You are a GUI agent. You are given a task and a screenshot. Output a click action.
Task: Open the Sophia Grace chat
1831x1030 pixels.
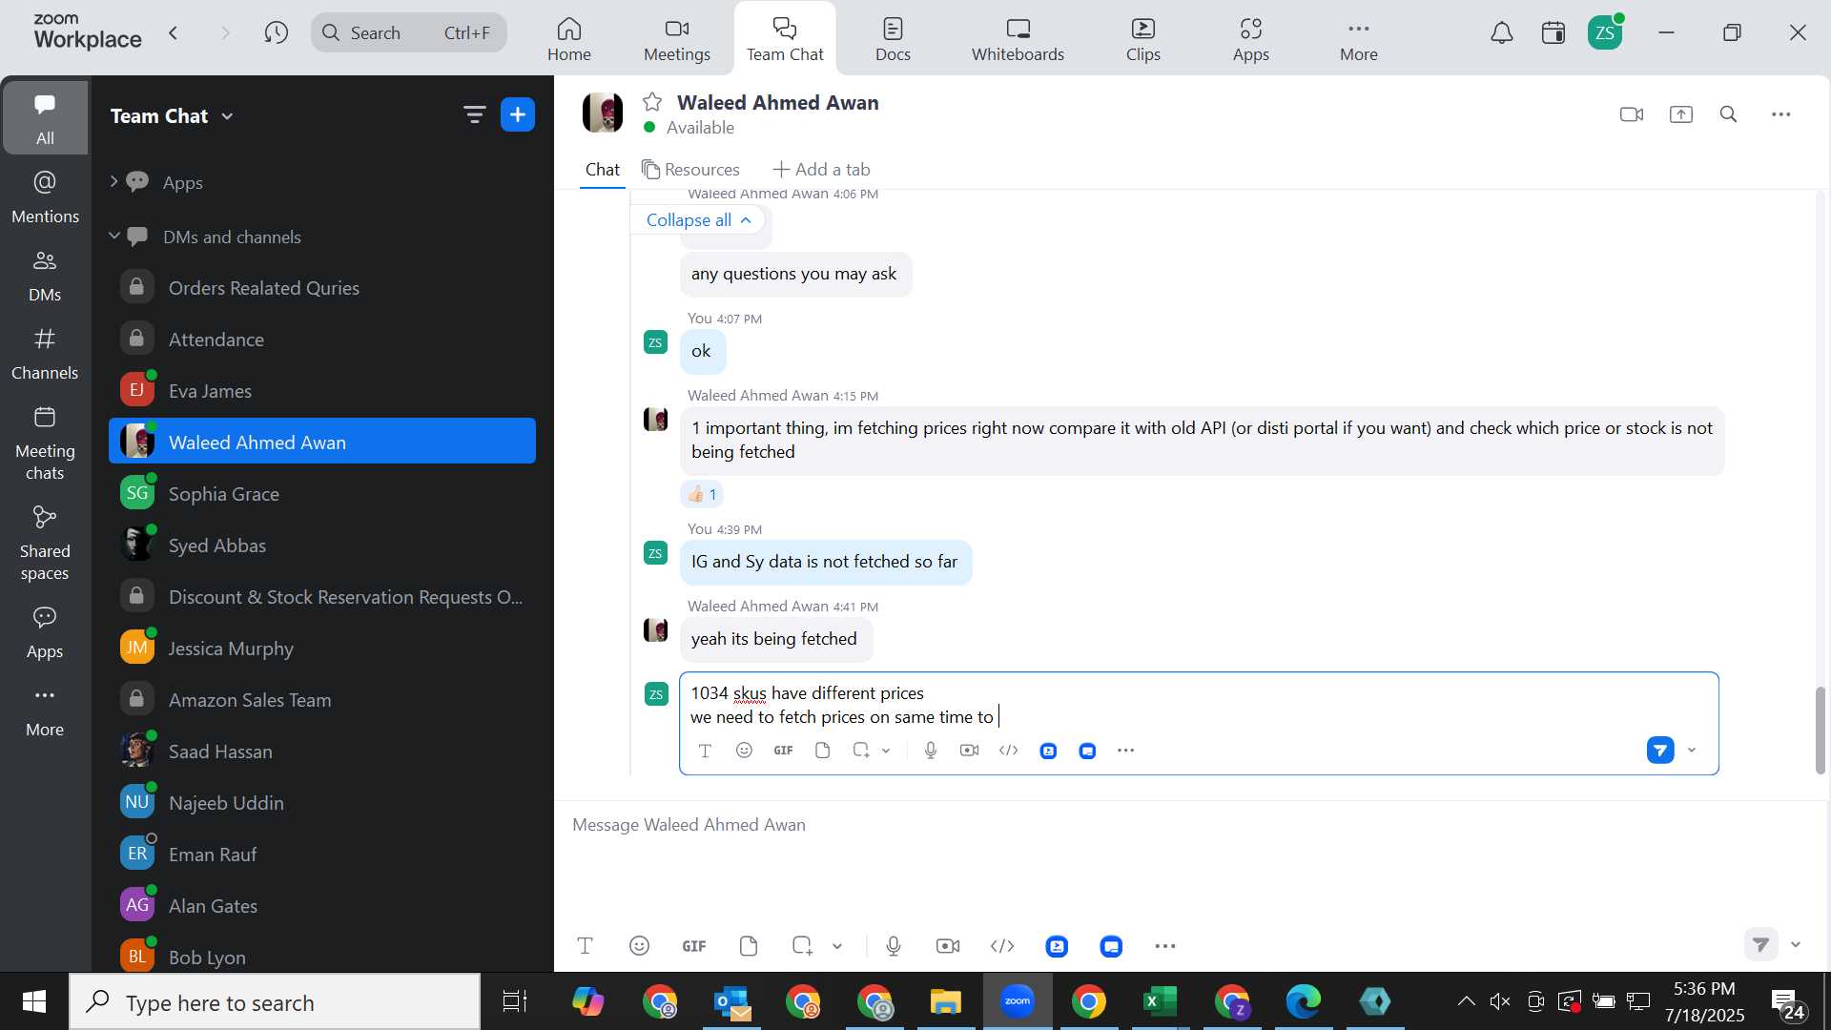tap(322, 494)
